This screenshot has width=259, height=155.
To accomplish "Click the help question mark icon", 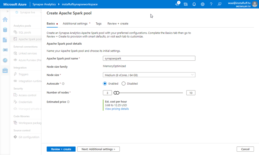I will 211,4.
